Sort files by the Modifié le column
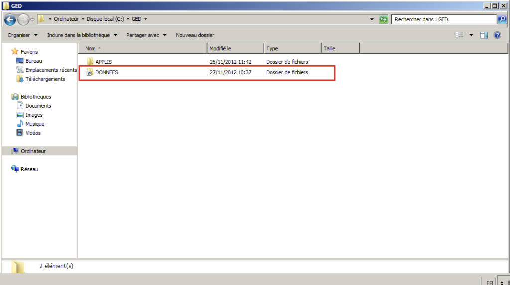Viewport: 510px width, 285px height. pos(220,49)
